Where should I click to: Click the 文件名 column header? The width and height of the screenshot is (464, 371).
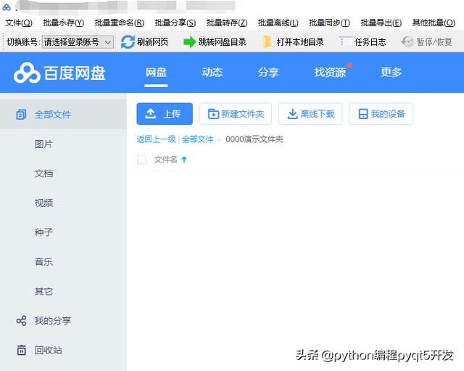click(165, 160)
